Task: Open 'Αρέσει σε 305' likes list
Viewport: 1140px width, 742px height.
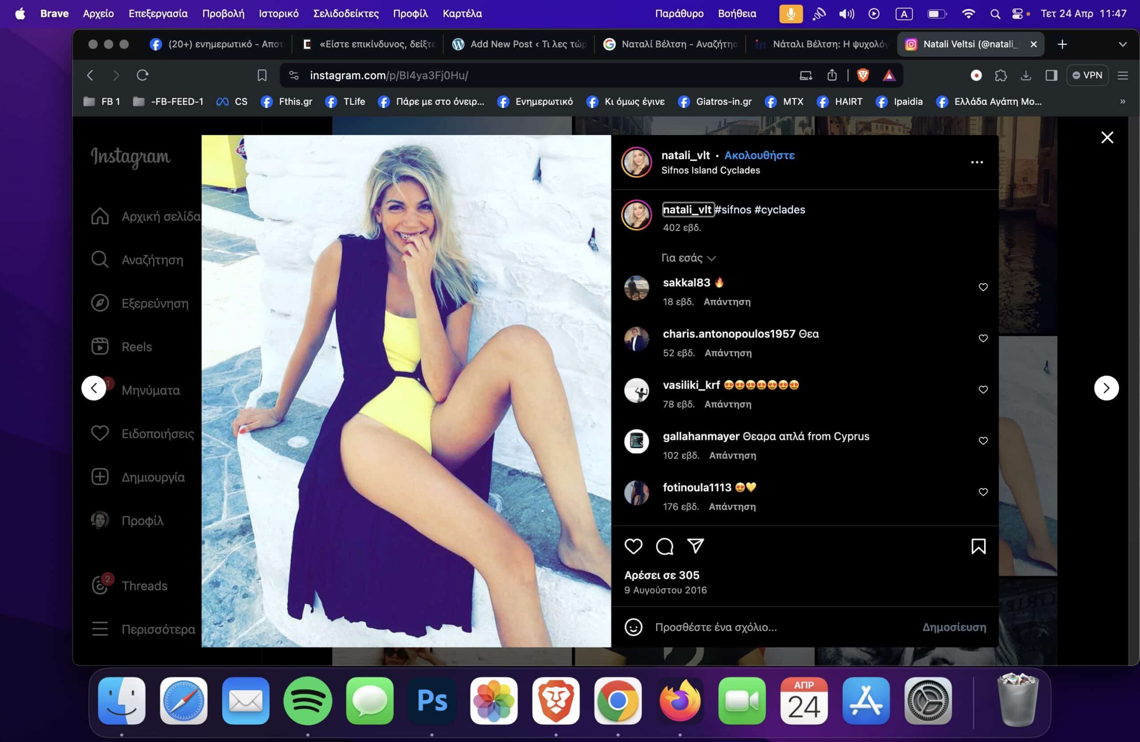Action: click(661, 575)
